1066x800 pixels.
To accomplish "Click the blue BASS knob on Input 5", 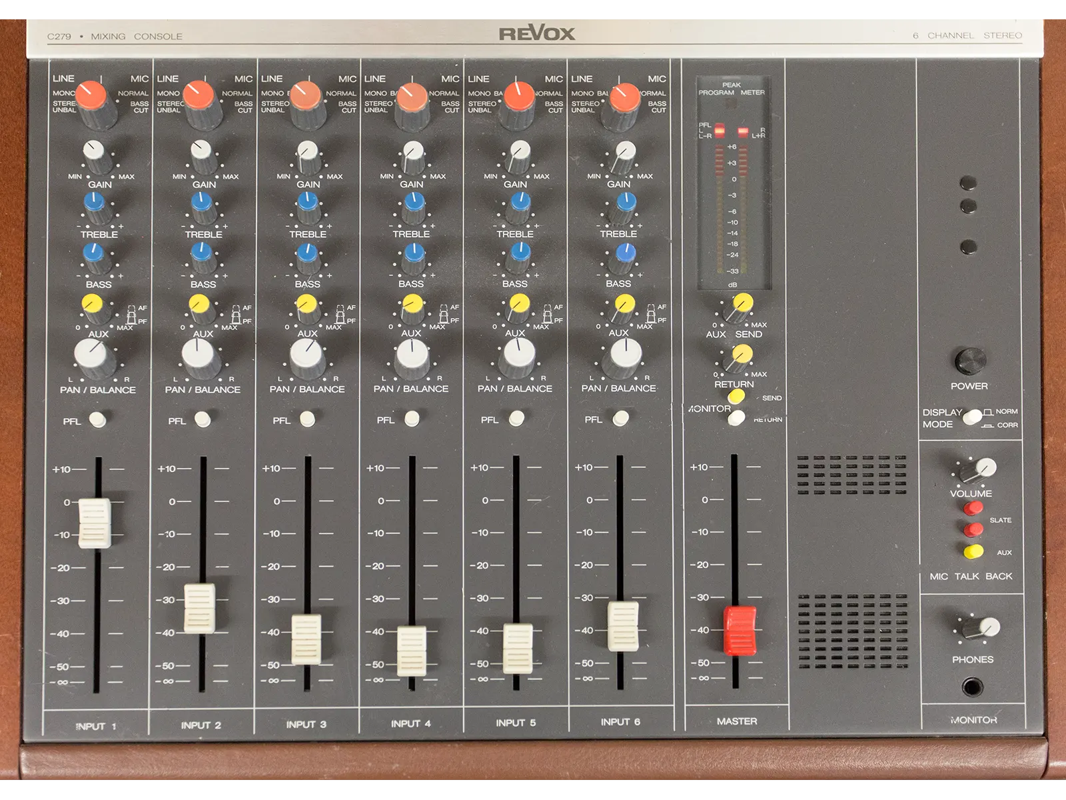I will tap(520, 258).
